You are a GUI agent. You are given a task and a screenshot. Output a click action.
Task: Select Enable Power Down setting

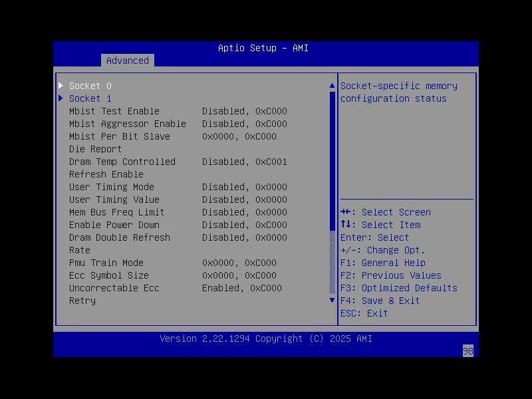pyautogui.click(x=178, y=225)
